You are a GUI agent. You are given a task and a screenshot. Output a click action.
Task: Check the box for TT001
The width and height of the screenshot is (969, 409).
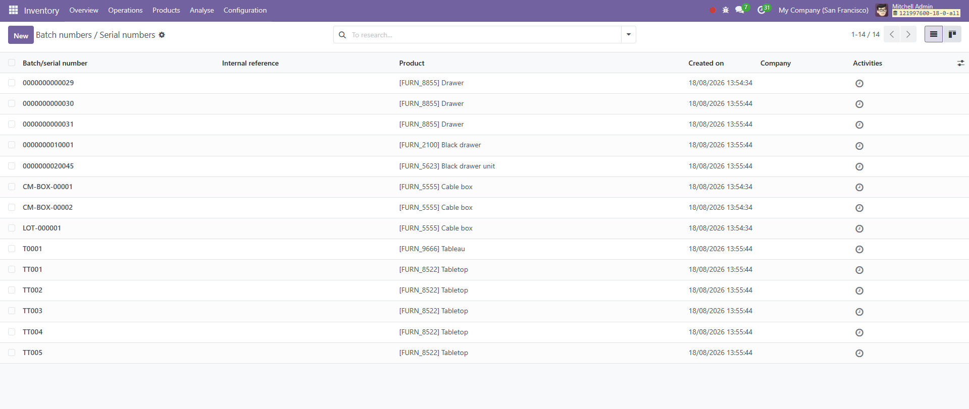pos(12,269)
